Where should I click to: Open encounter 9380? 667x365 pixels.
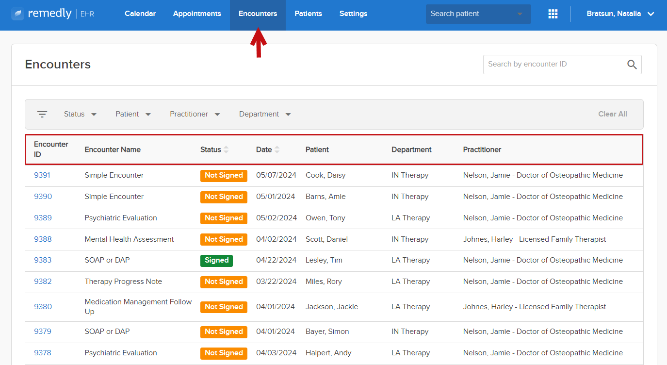(x=43, y=307)
